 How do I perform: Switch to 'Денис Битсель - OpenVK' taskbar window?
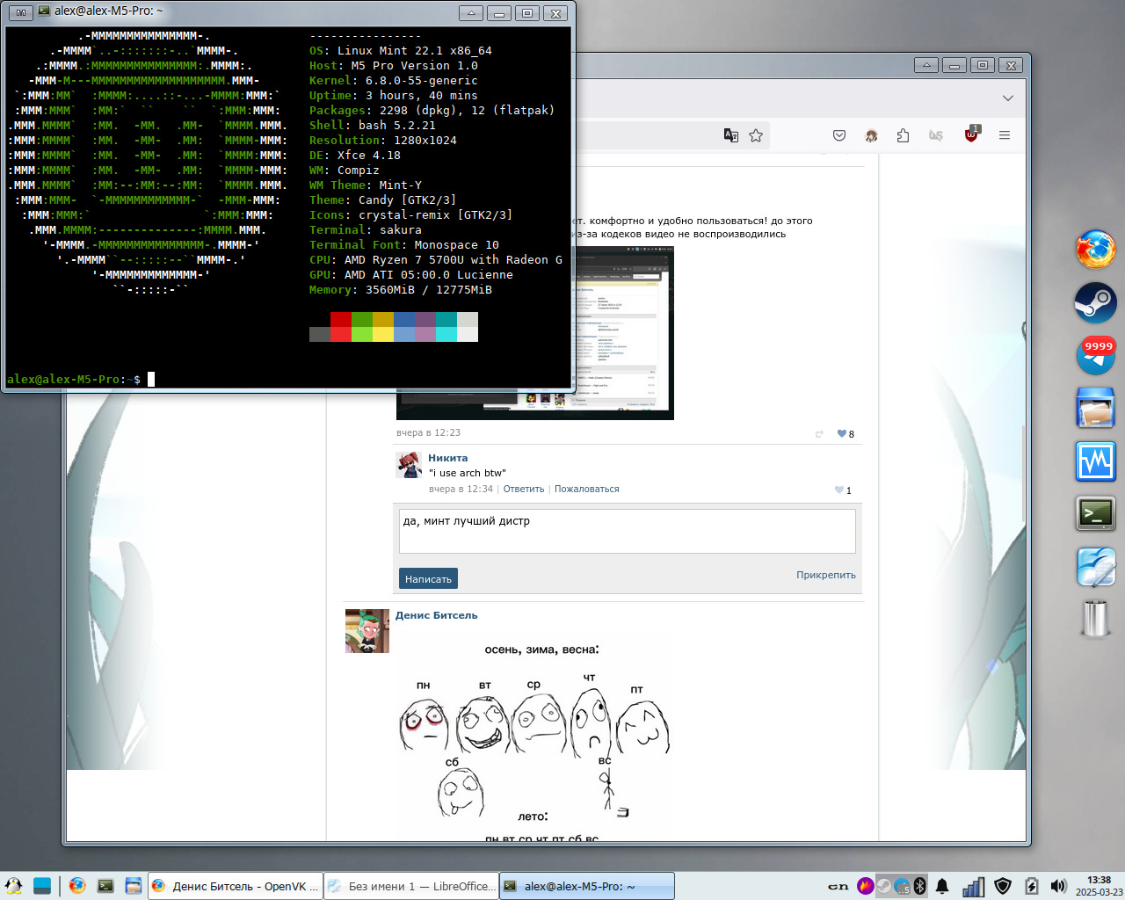[235, 886]
